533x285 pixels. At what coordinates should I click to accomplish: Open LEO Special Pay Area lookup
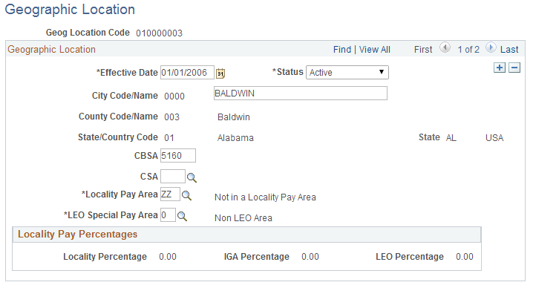(182, 217)
